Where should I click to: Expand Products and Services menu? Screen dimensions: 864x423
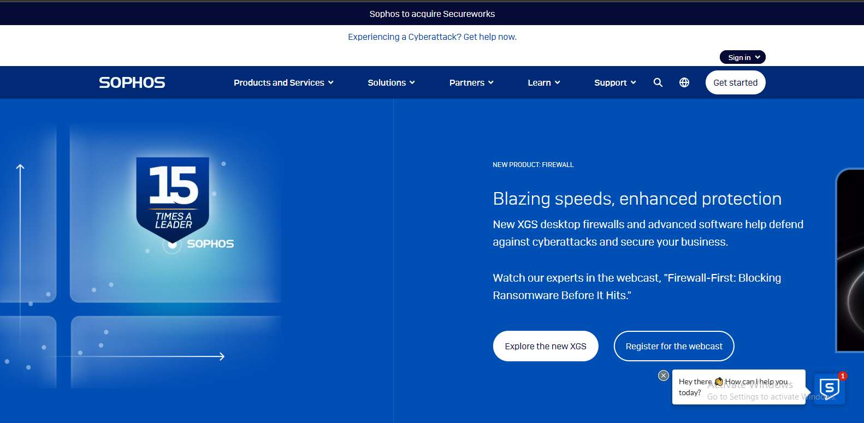click(283, 82)
